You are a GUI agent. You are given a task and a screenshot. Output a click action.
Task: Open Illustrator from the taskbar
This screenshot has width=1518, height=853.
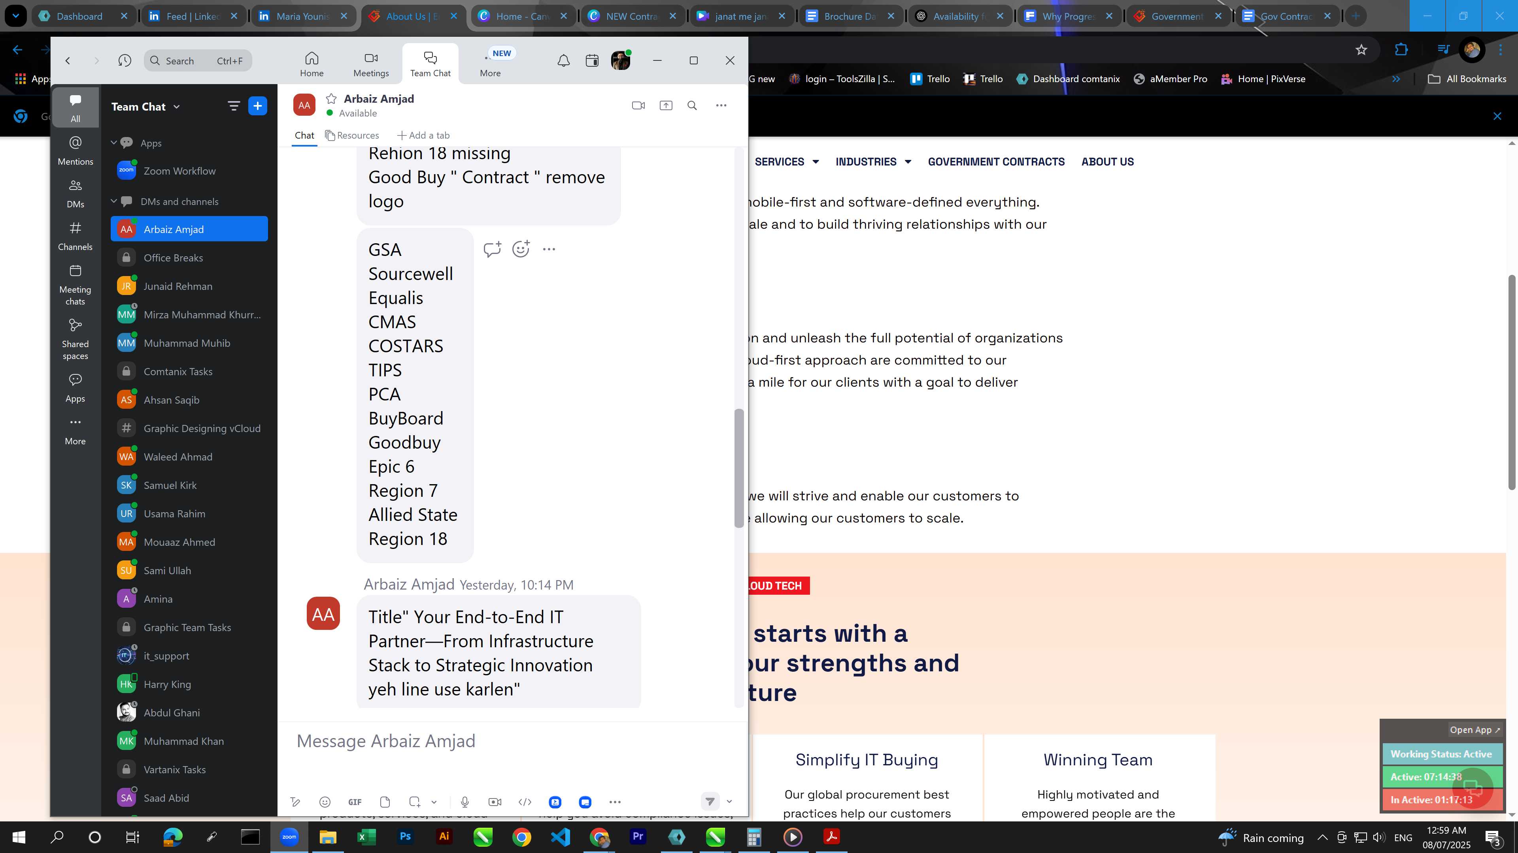(x=444, y=836)
